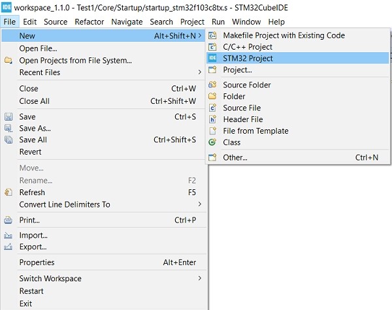Screen dimensions: 392x310
Task: Click the Save All disk icon
Action: (8, 140)
